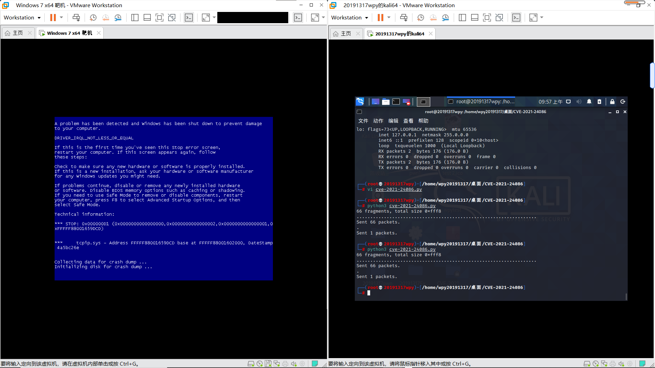This screenshot has height=368, width=655.
Task: Click the 09:57 clock in Kali panel
Action: (550, 102)
